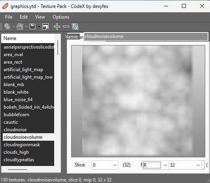Click the Open file toolbar icon
Screen dimensions: 210x183
pos(20,26)
